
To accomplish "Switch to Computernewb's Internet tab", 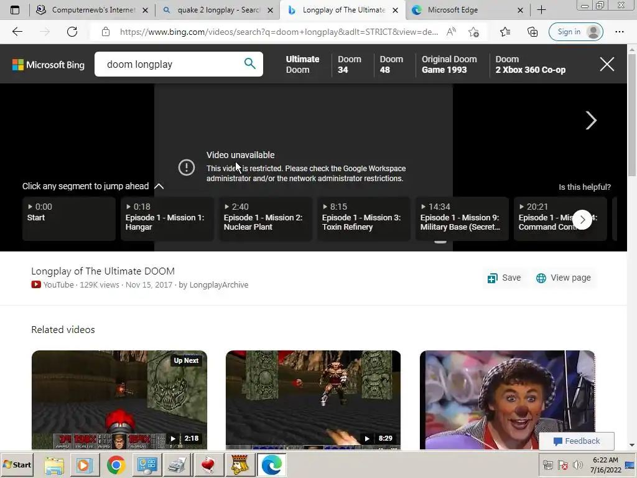I will [x=93, y=10].
